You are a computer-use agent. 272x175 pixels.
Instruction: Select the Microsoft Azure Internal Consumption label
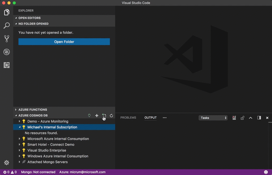coord(58,139)
